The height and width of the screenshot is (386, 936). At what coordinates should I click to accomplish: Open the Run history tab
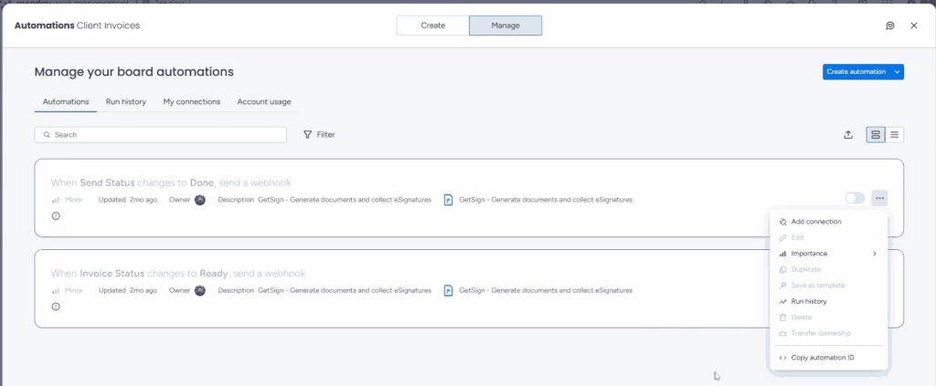pos(126,102)
